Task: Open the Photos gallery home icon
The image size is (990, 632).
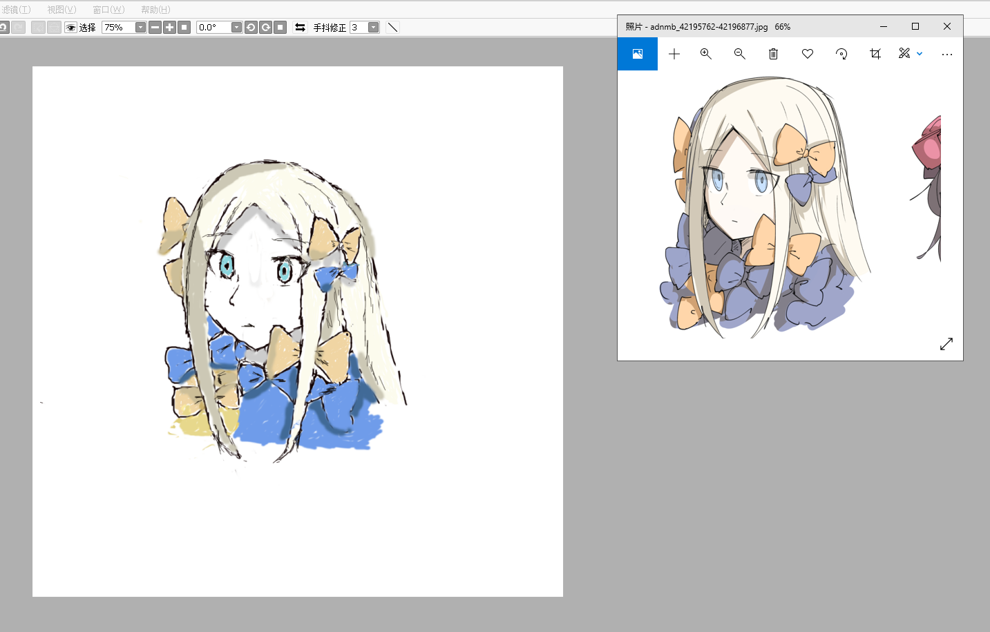Action: point(637,54)
